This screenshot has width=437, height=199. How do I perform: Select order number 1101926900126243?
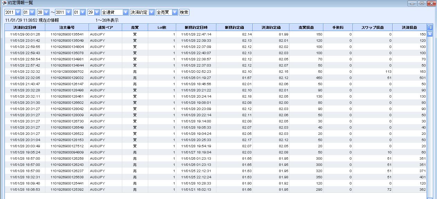pyautogui.click(x=67, y=165)
